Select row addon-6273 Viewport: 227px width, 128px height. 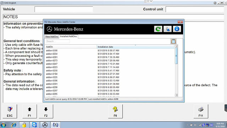(x=110, y=60)
